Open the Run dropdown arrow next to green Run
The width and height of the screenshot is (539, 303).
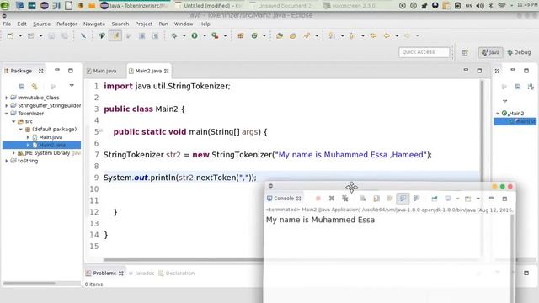(x=205, y=35)
